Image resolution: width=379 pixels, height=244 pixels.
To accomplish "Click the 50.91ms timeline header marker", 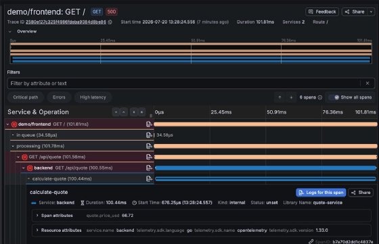I will (x=277, y=112).
